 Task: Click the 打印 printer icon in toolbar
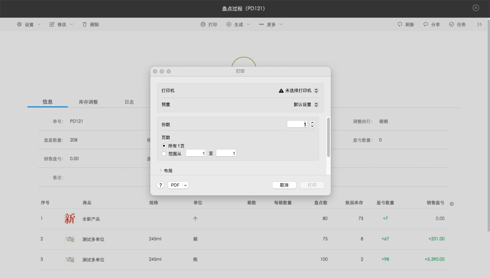tap(204, 24)
